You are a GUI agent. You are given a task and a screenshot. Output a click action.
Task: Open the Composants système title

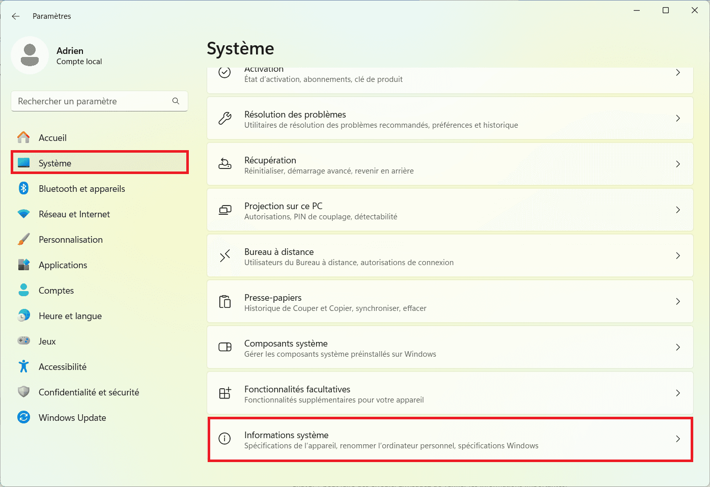pos(286,343)
